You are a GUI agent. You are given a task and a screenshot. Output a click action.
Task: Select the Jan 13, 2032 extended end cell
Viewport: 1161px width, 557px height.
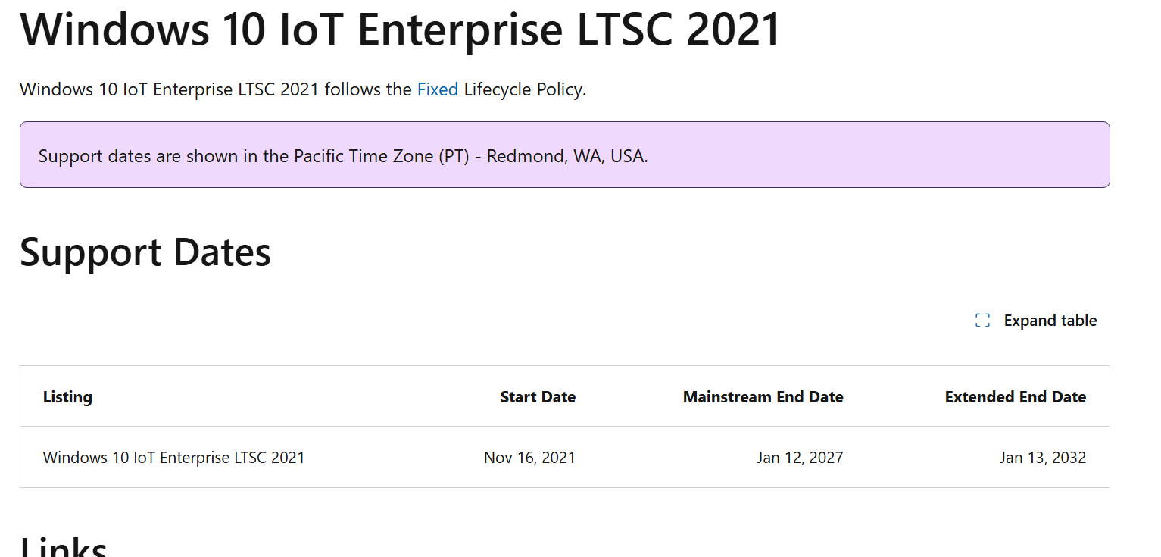tap(1043, 458)
